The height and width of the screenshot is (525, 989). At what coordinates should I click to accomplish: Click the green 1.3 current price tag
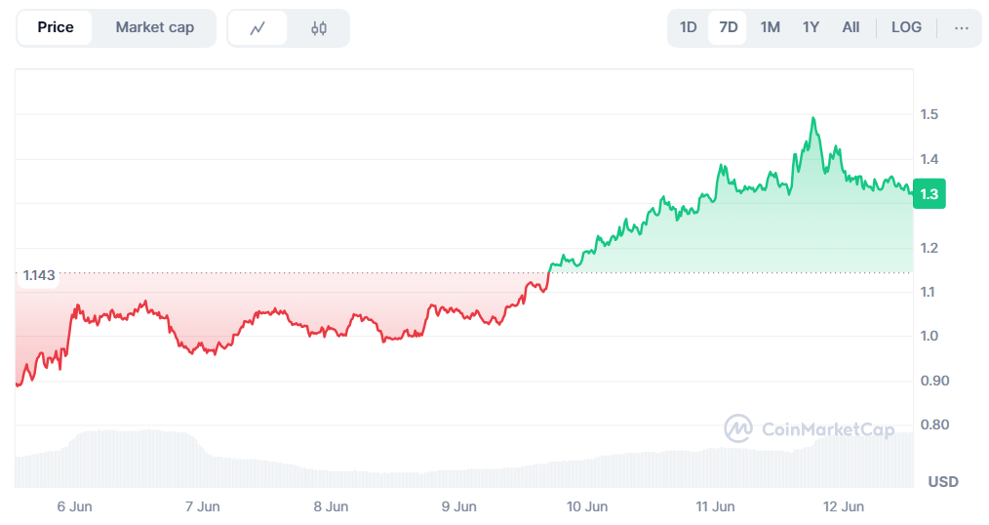(x=929, y=194)
